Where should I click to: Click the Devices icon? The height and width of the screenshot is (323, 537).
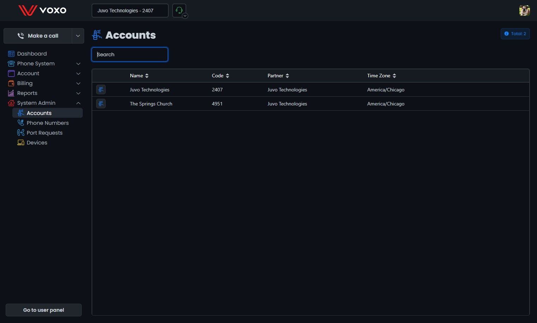(x=21, y=142)
